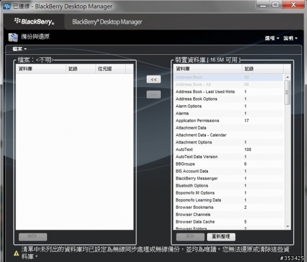Click the warning triangle icon at the bottom
307x262 pixels.
click(x=16, y=253)
